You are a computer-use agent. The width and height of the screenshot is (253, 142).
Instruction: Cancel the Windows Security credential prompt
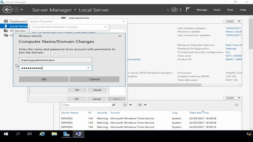tap(94, 79)
